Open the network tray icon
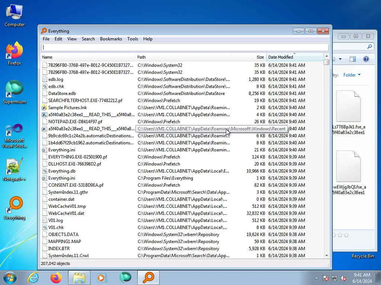381x285 pixels. tap(334, 278)
